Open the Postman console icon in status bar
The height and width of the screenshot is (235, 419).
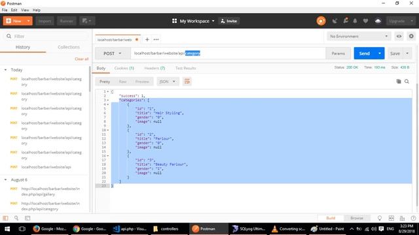27,218
